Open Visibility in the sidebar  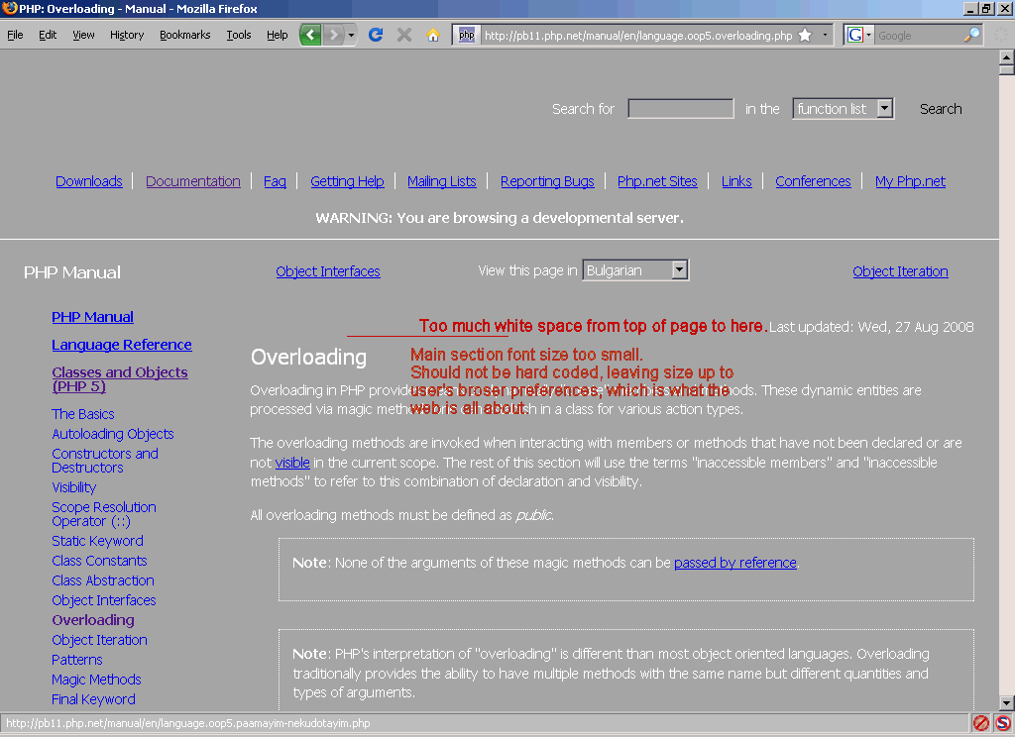coord(73,487)
